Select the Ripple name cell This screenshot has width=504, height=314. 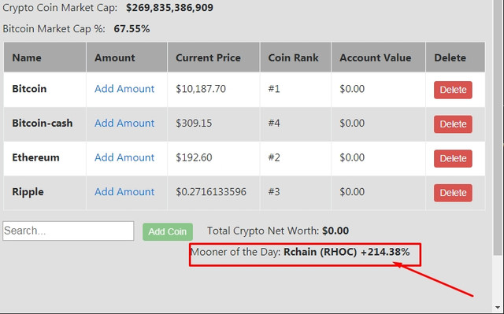coord(45,193)
